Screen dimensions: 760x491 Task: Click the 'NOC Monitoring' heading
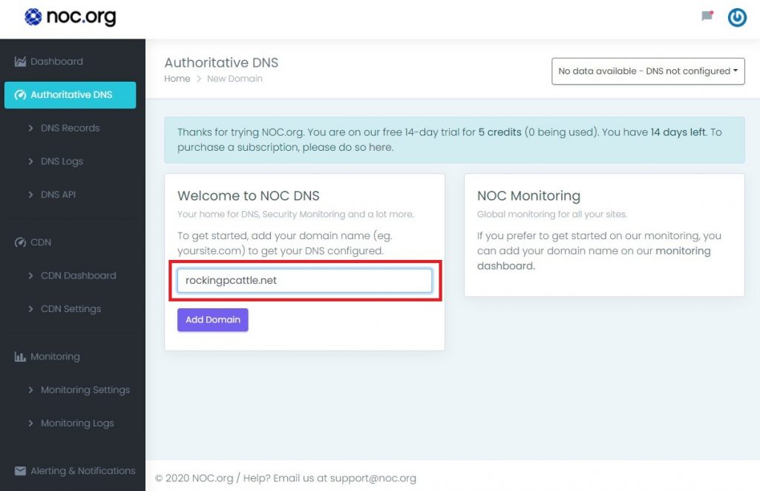click(528, 195)
